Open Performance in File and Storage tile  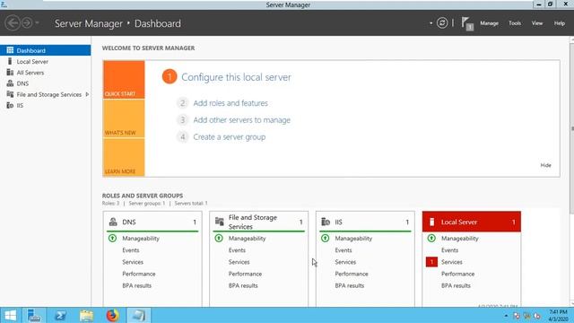pos(245,274)
